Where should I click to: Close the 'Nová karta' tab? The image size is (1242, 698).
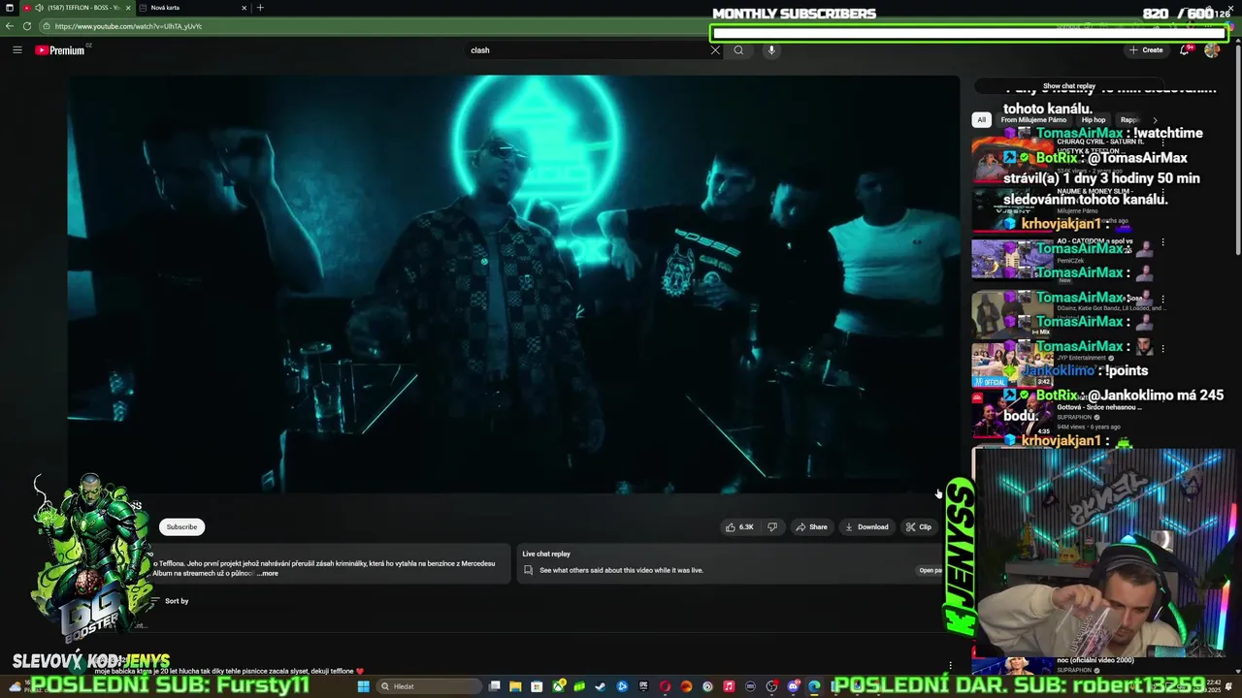(x=245, y=8)
